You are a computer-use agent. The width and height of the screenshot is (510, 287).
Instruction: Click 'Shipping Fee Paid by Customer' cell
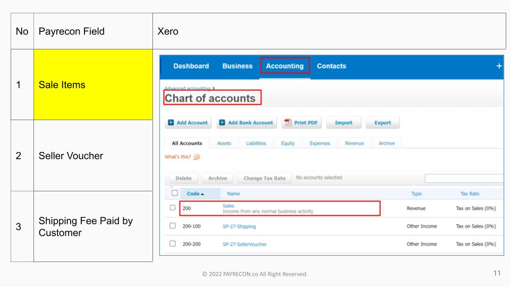[93, 226]
